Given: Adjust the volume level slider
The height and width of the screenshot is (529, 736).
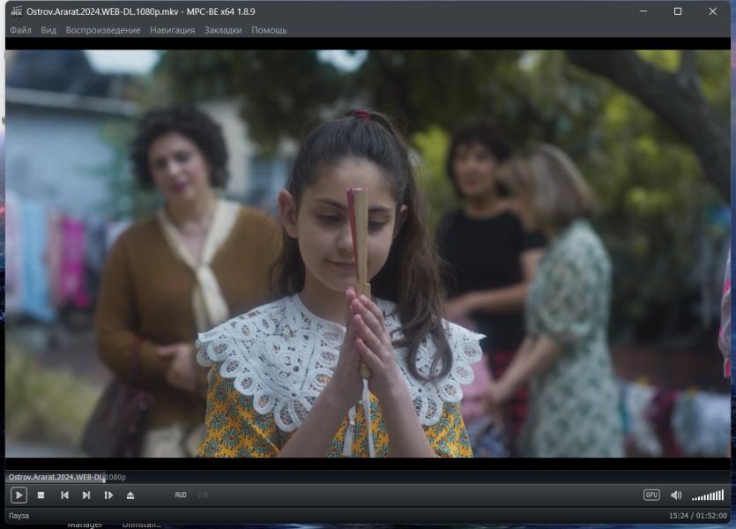Looking at the screenshot, I should point(708,495).
